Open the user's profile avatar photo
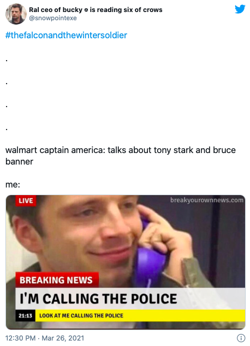Screen dimensions: 250x346 (16, 14)
